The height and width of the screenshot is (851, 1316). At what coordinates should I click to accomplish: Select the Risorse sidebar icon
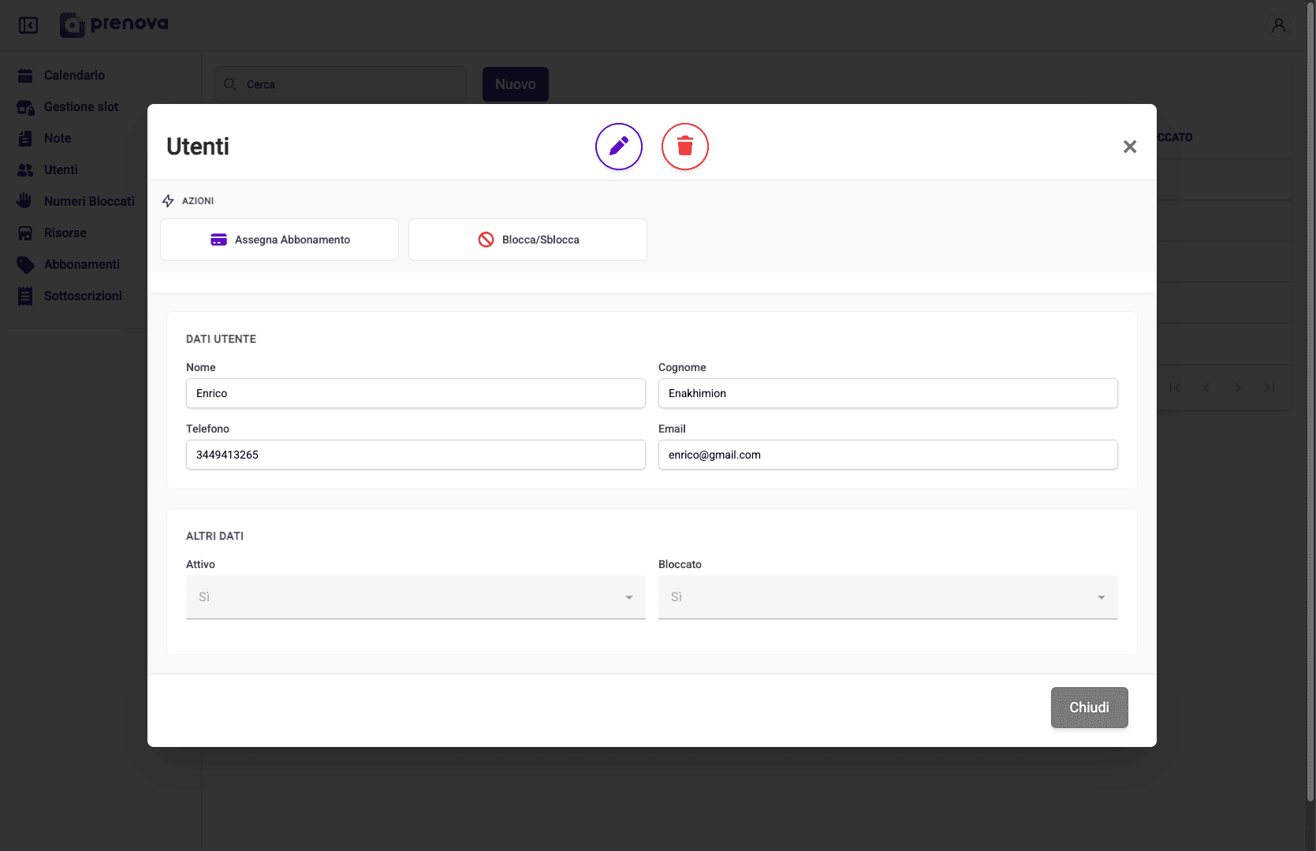[x=26, y=232]
